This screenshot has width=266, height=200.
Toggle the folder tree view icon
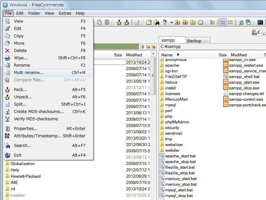coord(212,22)
